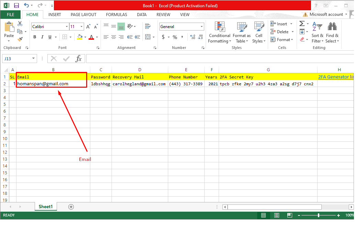Add a new sheet with plus icon

[71, 207]
